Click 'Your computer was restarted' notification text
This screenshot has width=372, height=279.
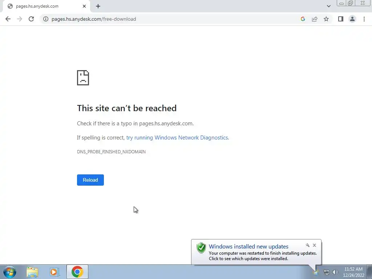[263, 253]
